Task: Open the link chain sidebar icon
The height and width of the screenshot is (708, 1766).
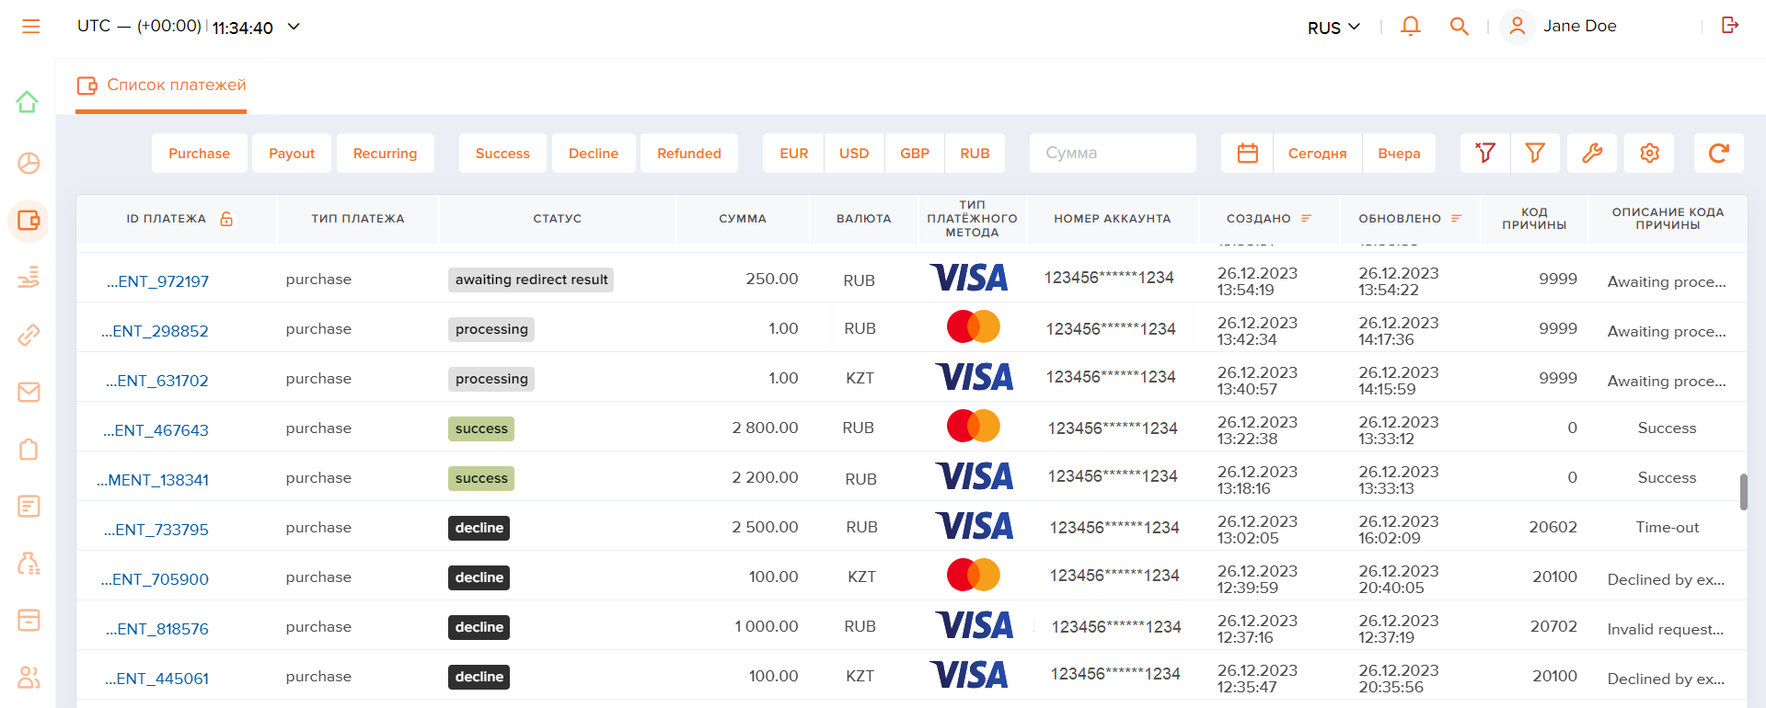Action: tap(29, 335)
